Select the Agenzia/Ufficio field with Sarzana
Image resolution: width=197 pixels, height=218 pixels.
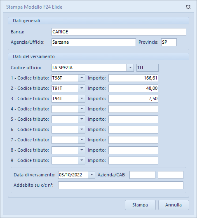tap(94, 42)
